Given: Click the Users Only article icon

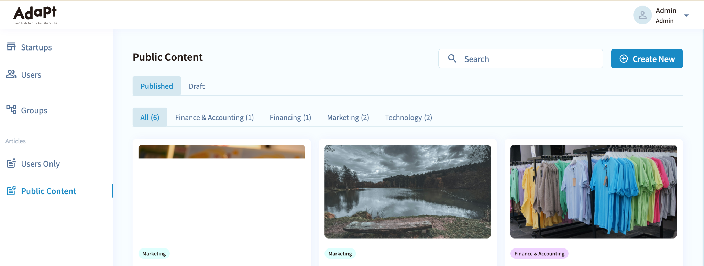Looking at the screenshot, I should (11, 163).
